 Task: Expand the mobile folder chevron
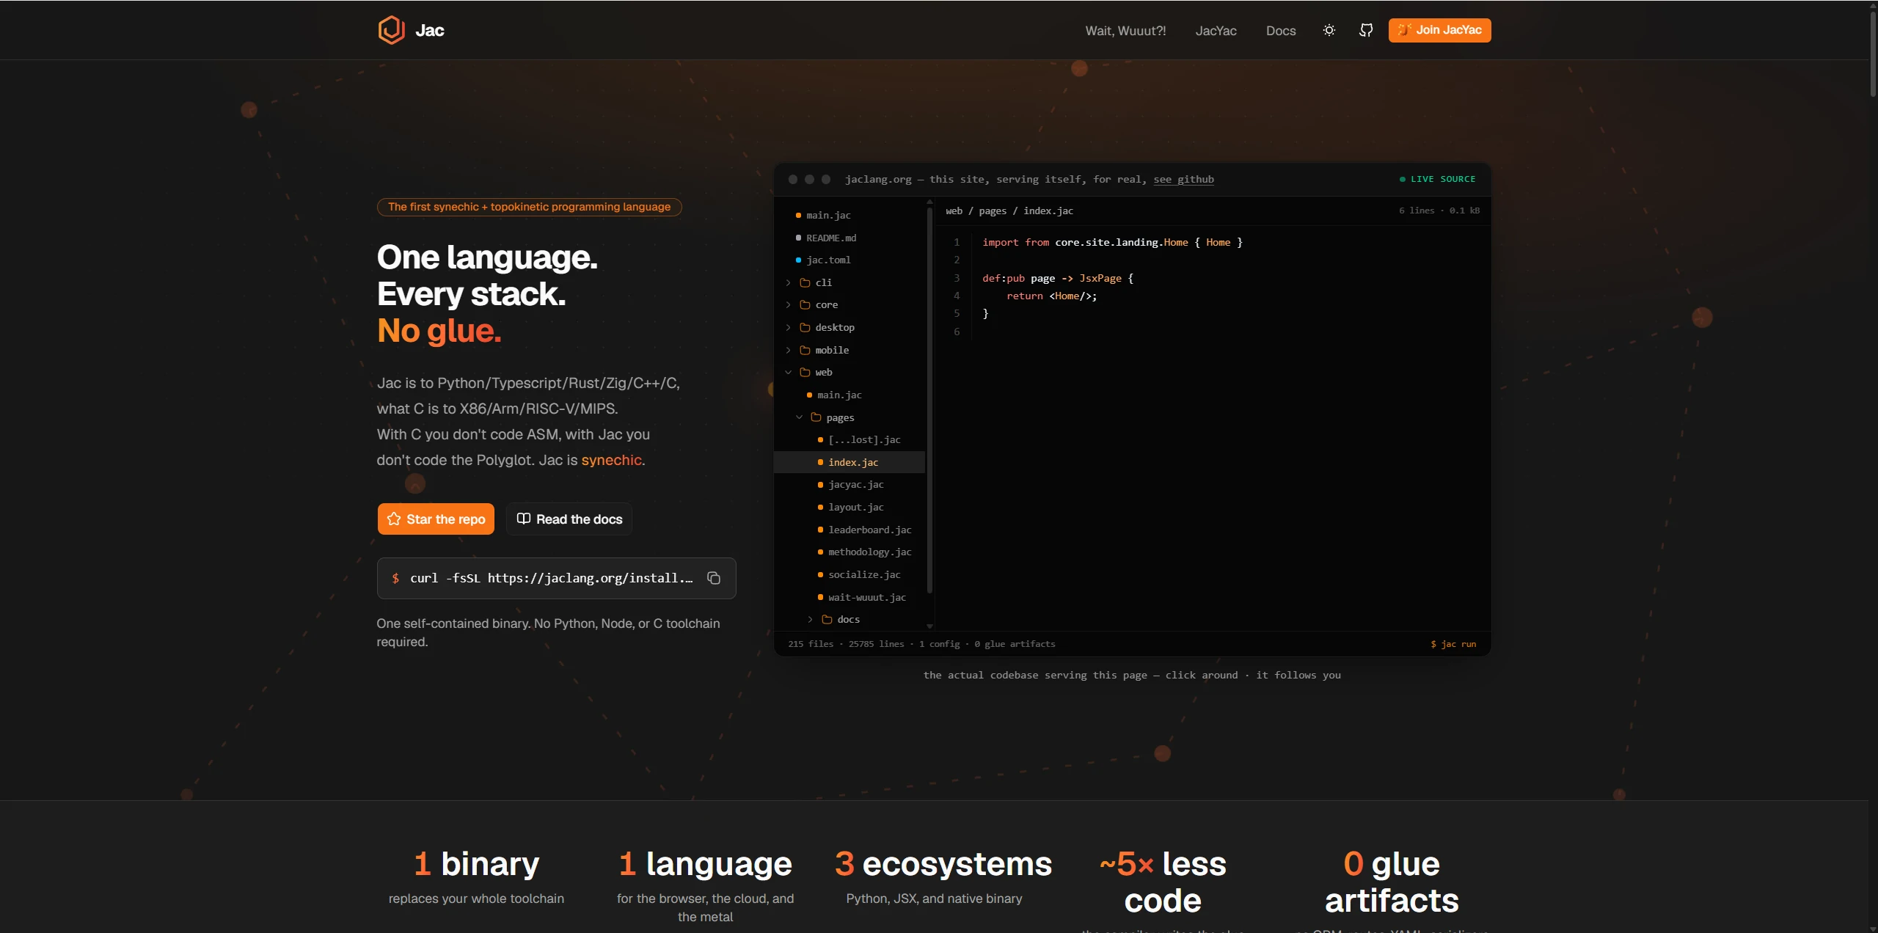(789, 350)
